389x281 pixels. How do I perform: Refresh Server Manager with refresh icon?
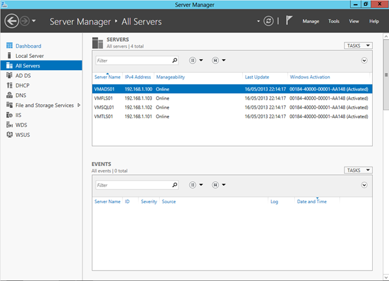tap(269, 21)
